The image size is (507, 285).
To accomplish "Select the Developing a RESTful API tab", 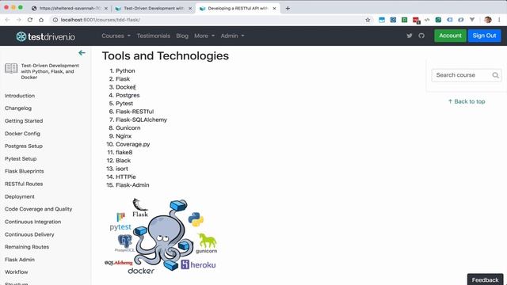I will [238, 9].
